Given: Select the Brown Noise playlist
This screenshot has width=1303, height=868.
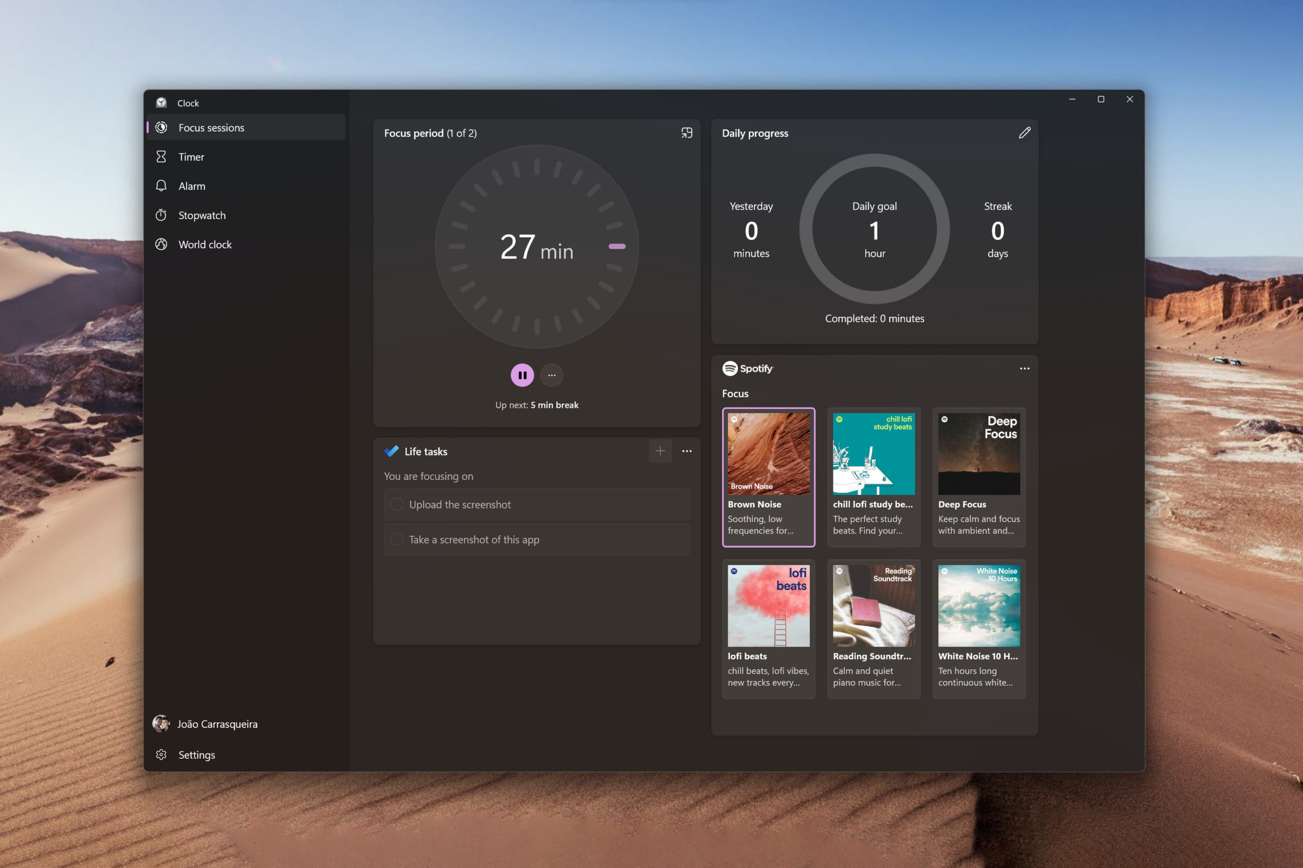Looking at the screenshot, I should (x=769, y=477).
